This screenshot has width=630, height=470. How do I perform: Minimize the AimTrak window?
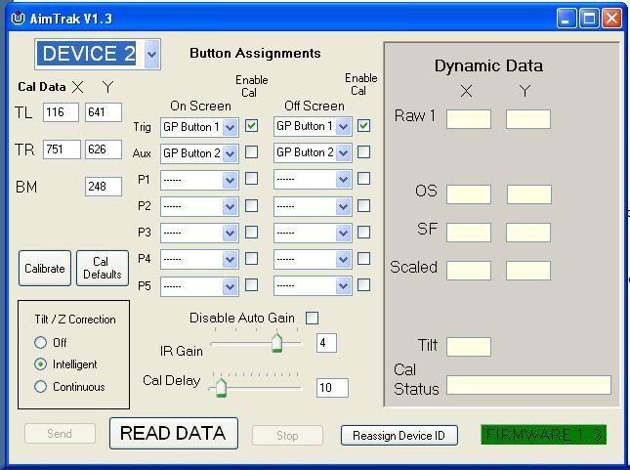pyautogui.click(x=567, y=19)
